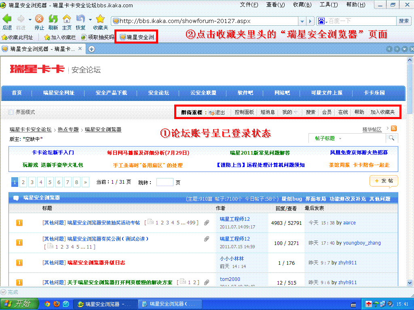This screenshot has height=310, width=414.
Task: Open the 瑞星安全浏览器升级日志 thread
Action: (x=96, y=263)
